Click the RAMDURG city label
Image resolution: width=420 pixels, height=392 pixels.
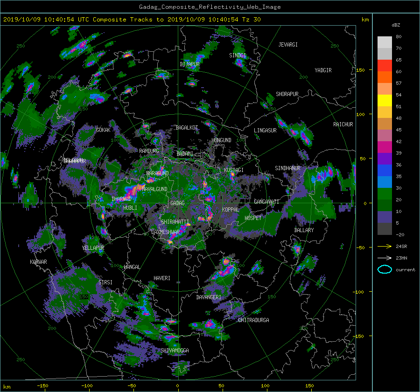coord(149,151)
